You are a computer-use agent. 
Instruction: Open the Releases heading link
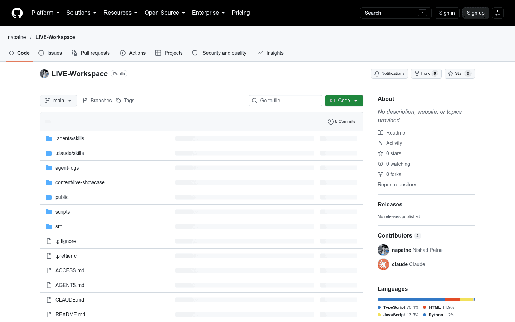(390, 205)
